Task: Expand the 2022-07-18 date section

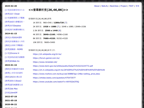Action: [x=11, y=97]
